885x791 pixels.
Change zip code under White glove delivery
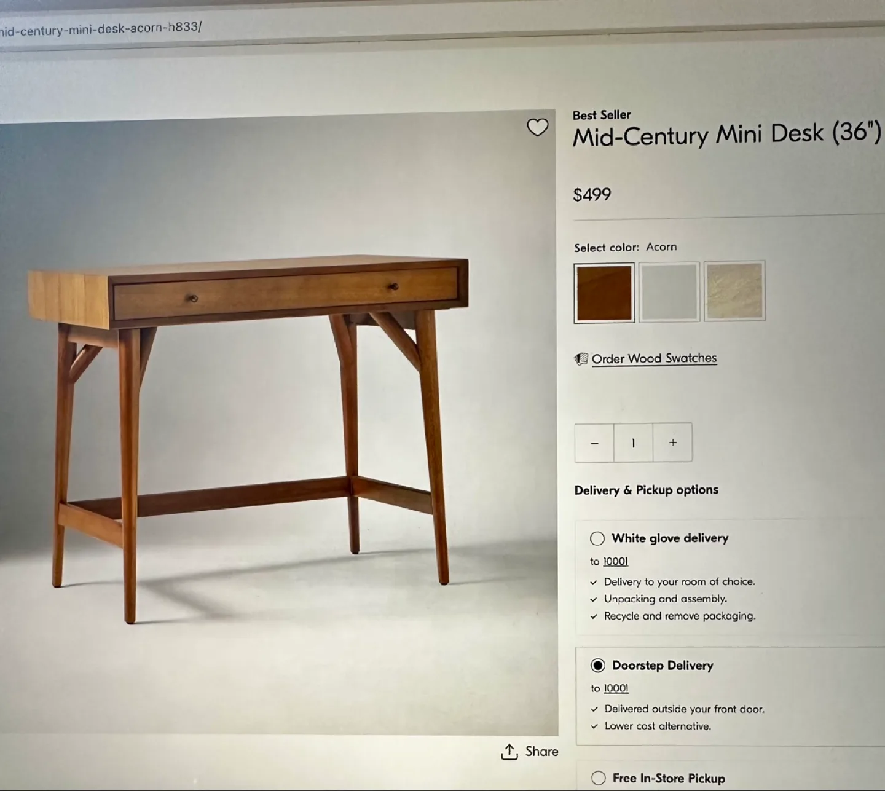pyautogui.click(x=615, y=561)
